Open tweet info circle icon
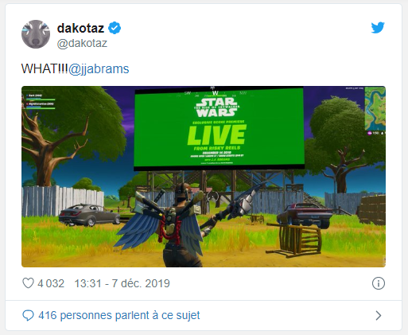 [379, 283]
